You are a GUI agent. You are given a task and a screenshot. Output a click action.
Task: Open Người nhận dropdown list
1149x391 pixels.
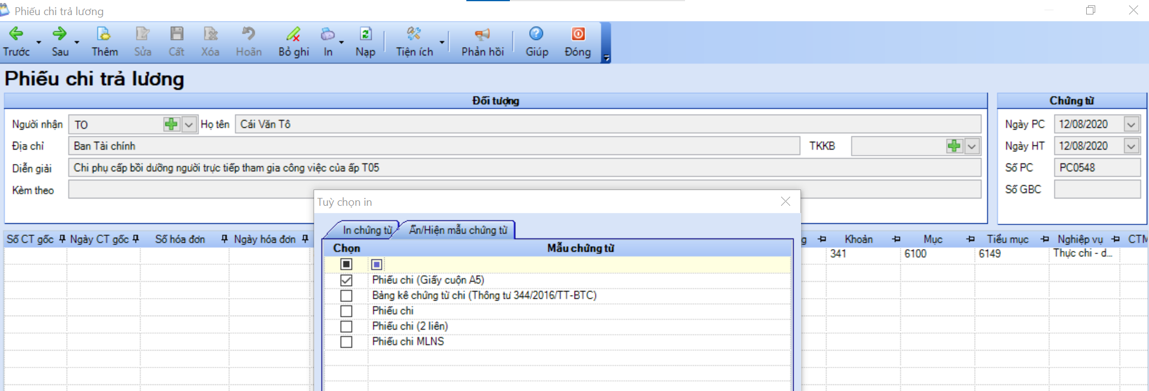coord(189,124)
